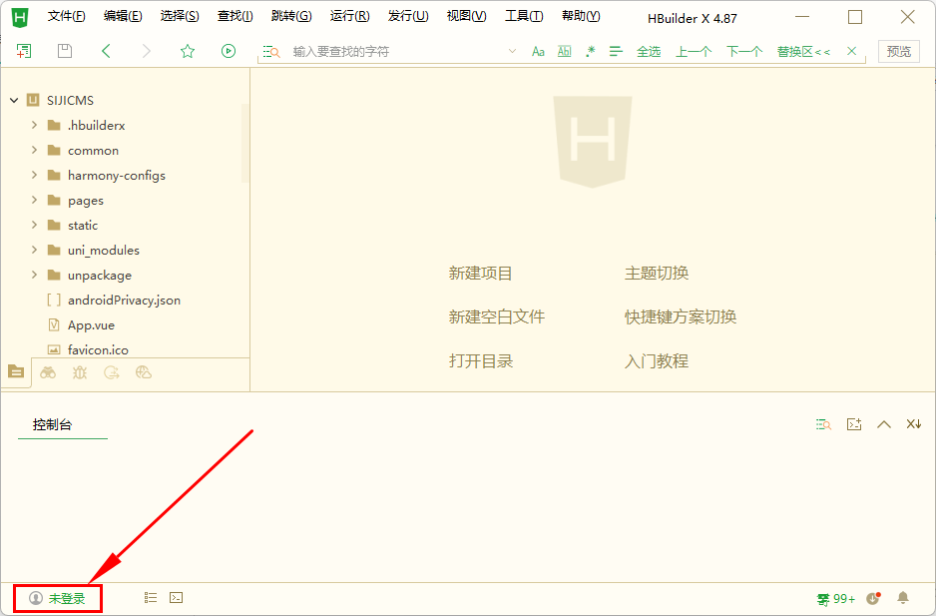The height and width of the screenshot is (616, 936).
Task: Click 未登录 login status
Action: click(x=57, y=598)
